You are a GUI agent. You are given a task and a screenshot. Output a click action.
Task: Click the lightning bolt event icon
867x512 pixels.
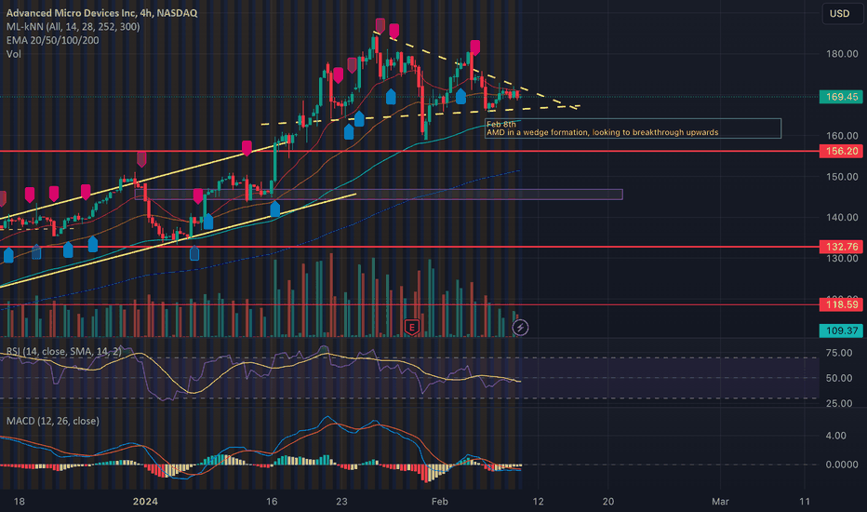coord(520,328)
